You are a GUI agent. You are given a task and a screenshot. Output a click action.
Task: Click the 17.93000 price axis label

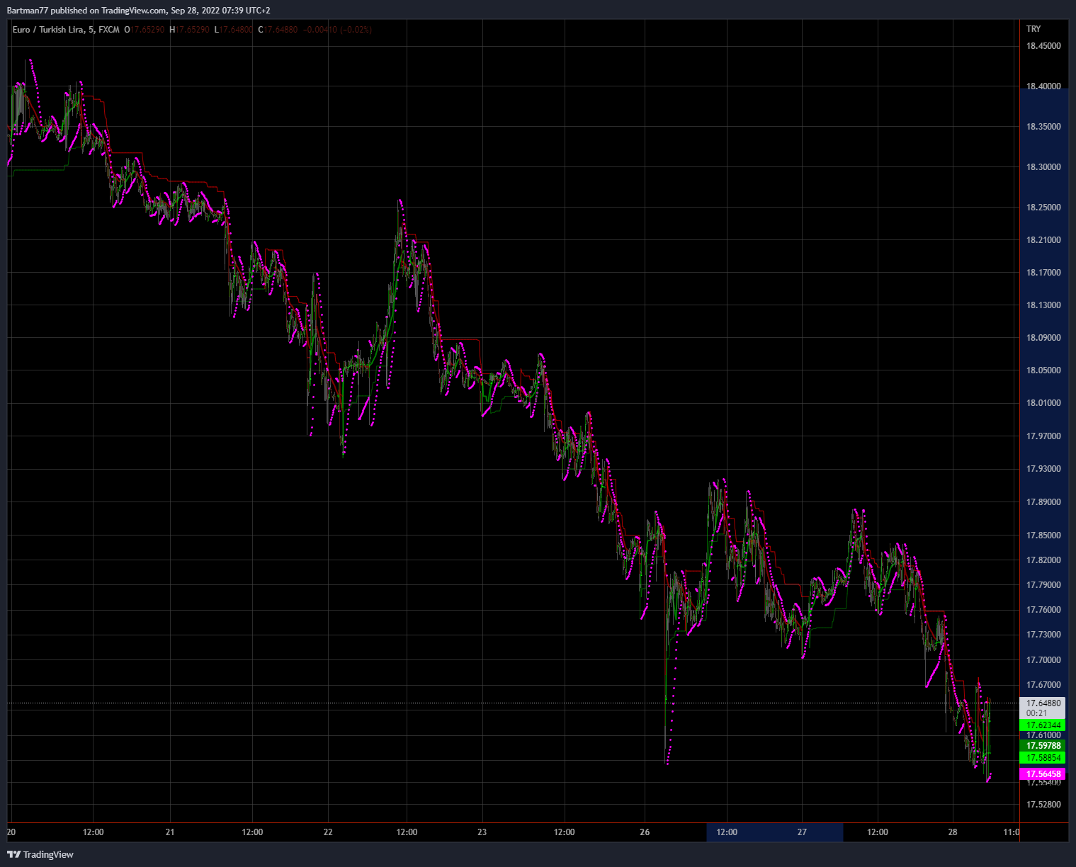point(1043,469)
